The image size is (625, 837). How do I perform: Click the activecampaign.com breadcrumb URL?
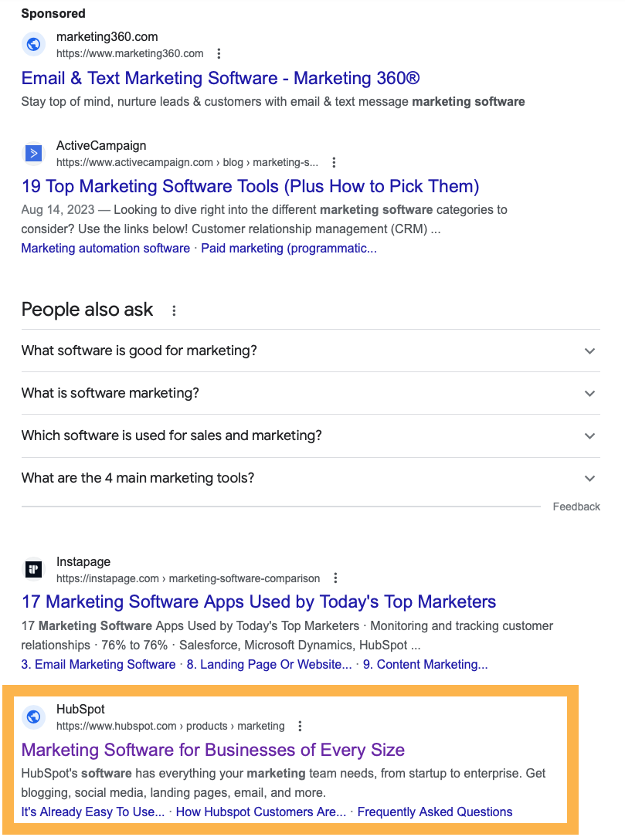(x=187, y=162)
